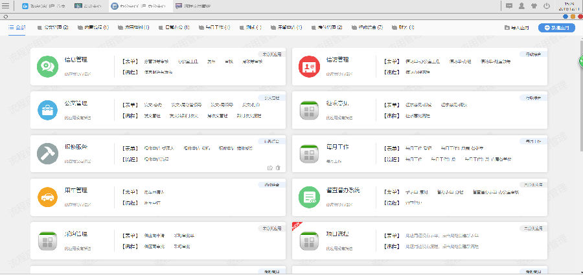
Task: Click the blue briefcase icon of 公文管理
Action: tap(47, 110)
